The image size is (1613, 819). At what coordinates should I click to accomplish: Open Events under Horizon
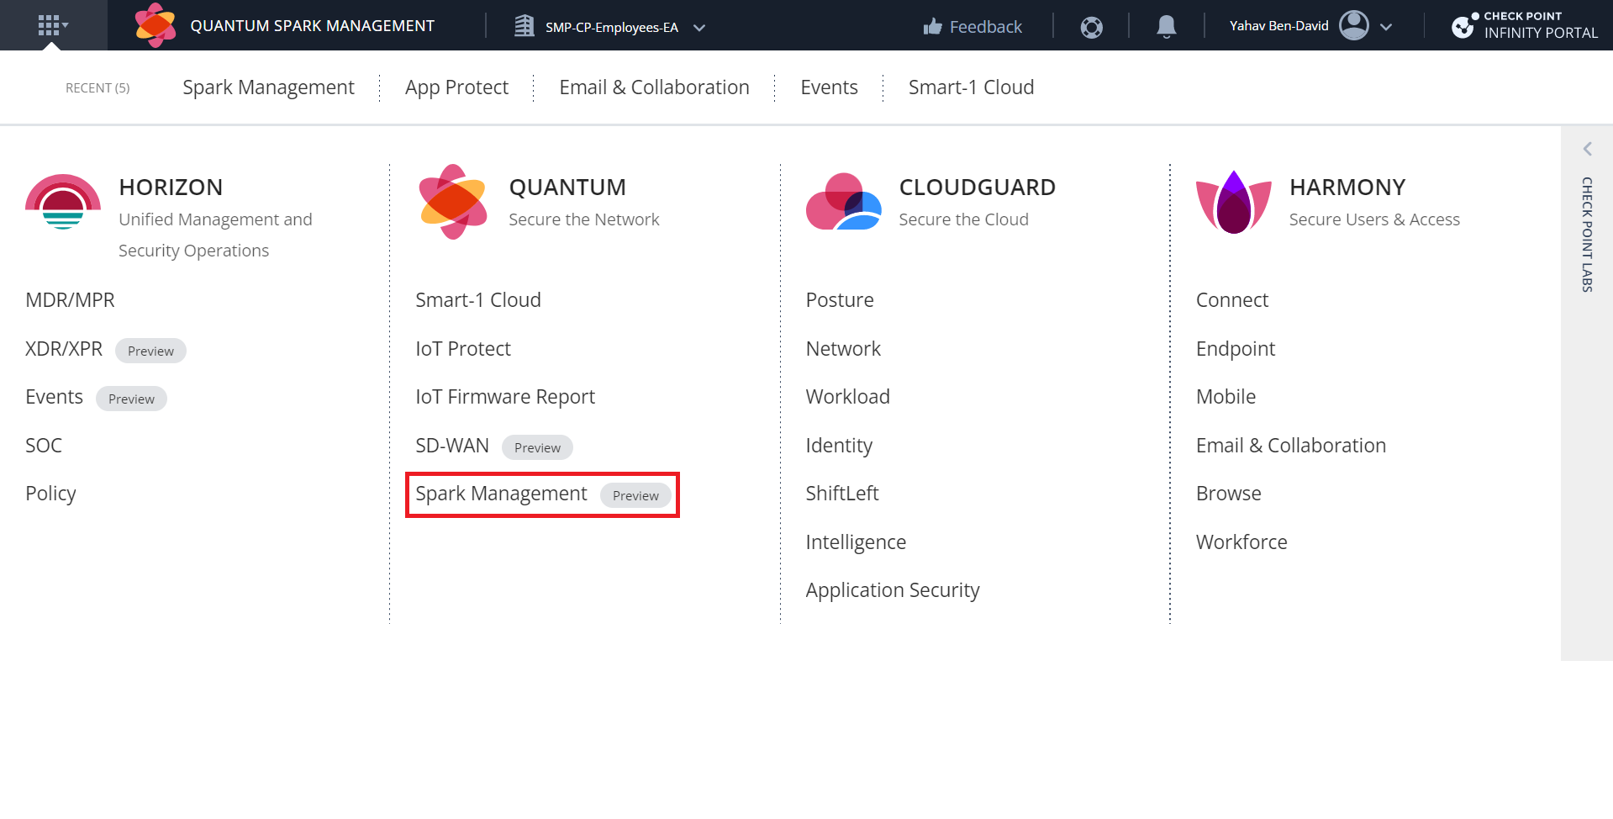point(54,397)
